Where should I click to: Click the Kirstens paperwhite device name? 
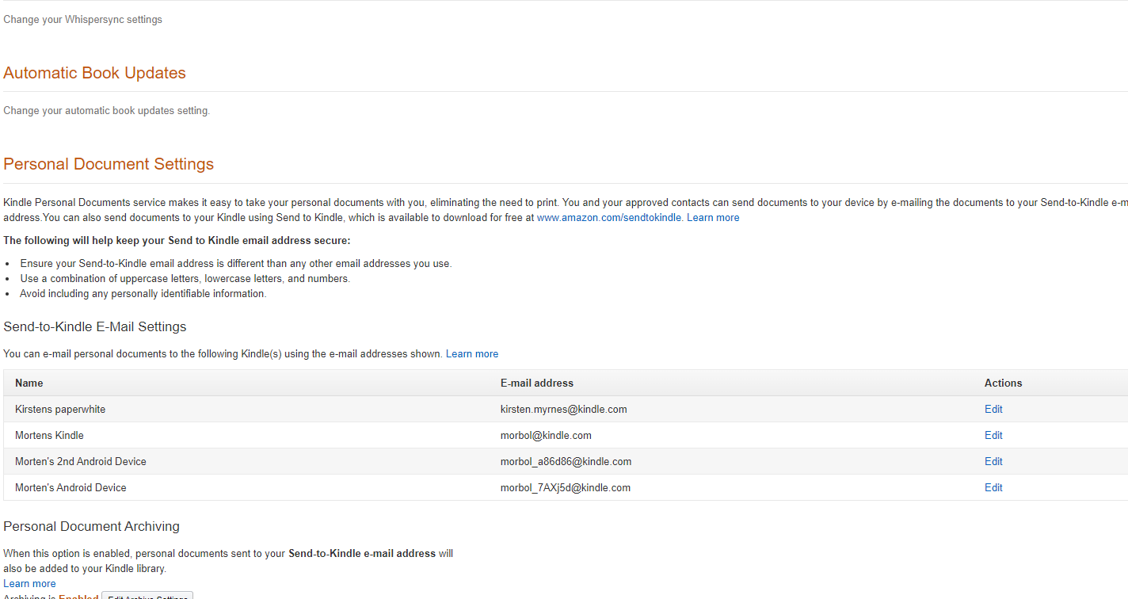60,409
